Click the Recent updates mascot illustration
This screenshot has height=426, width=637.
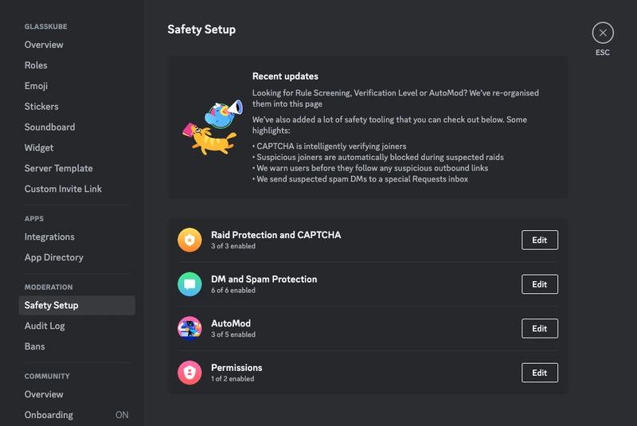(x=213, y=127)
